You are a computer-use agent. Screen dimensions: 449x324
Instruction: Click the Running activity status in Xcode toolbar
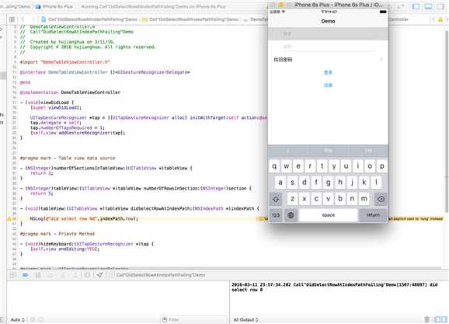click(x=154, y=6)
